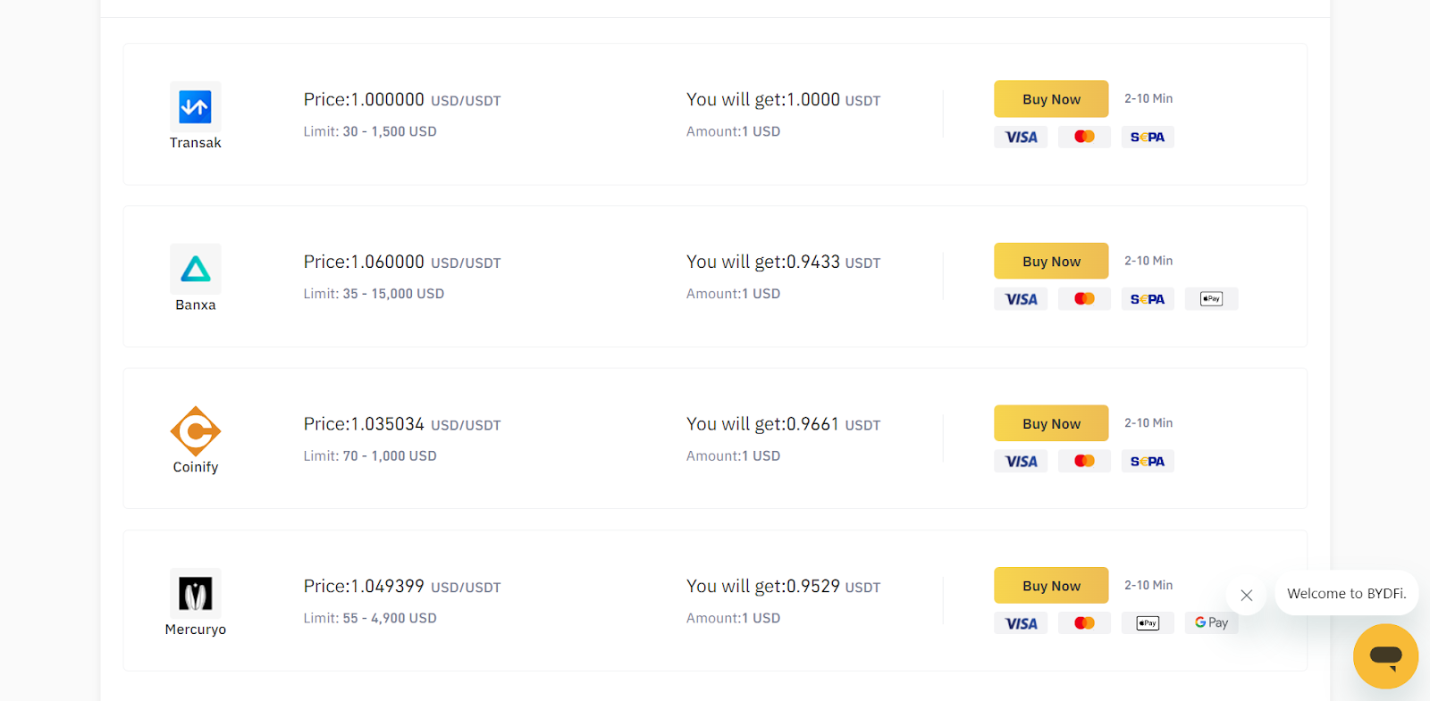Click Visa icon in Transak row
This screenshot has height=701, width=1430.
pyautogui.click(x=1021, y=137)
